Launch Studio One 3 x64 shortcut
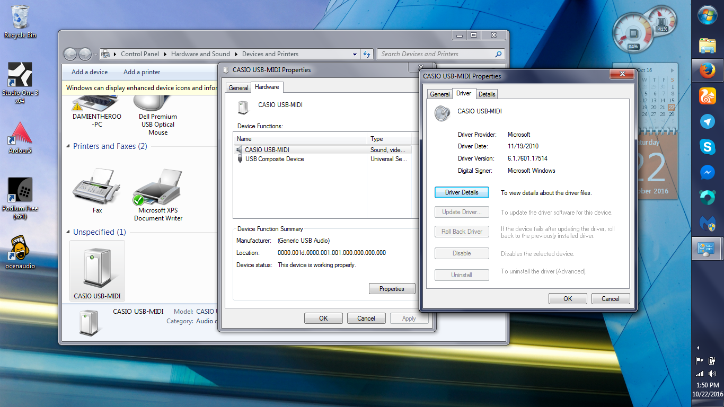The width and height of the screenshot is (724, 407). 20,83
